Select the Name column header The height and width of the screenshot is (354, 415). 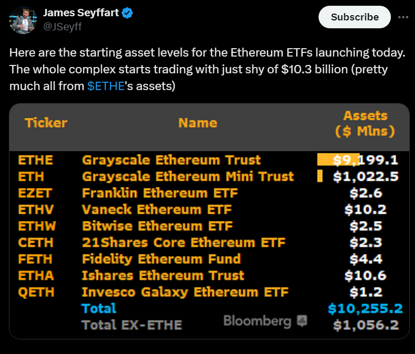(198, 123)
